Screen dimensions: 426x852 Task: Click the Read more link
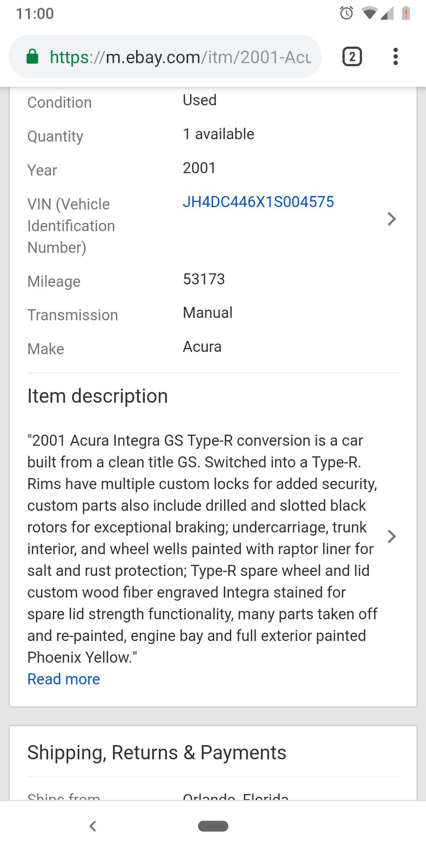[x=64, y=679]
